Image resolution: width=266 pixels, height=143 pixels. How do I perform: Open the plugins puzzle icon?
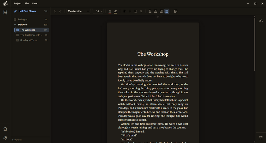click(5, 129)
